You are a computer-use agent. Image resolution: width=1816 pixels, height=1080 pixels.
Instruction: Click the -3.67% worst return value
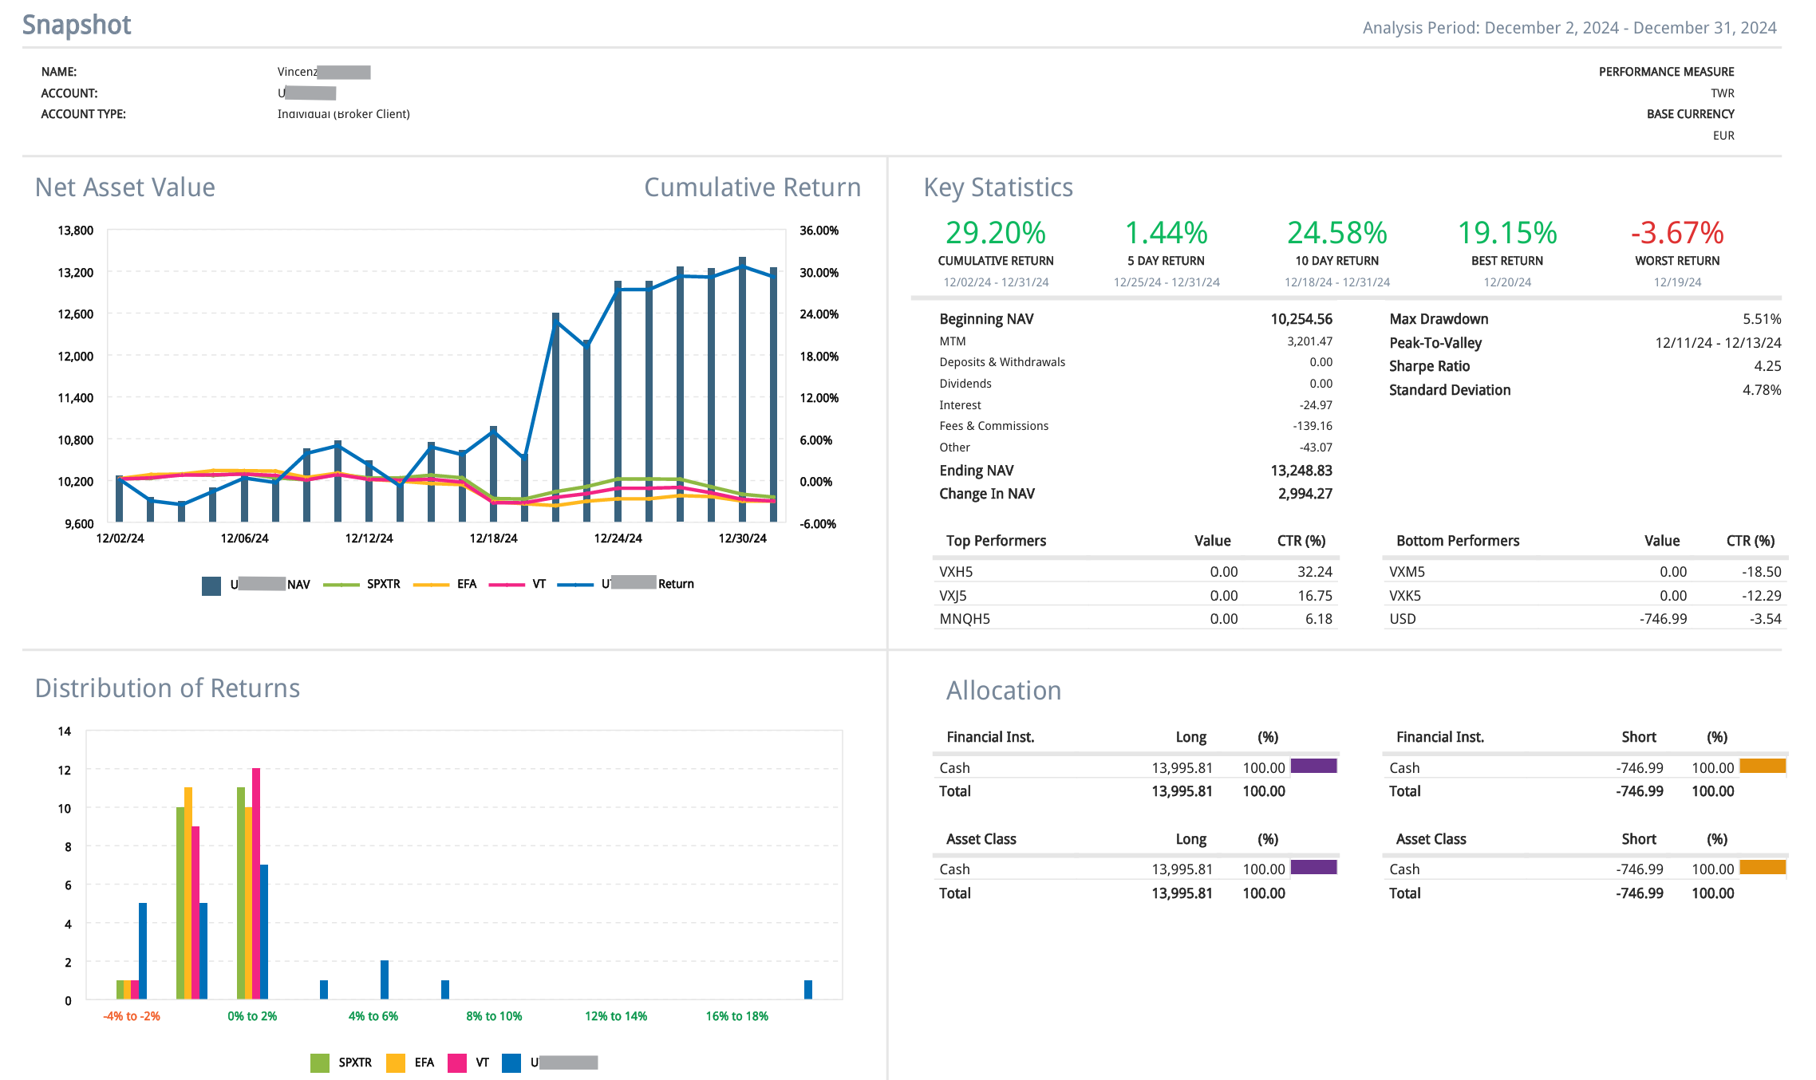(1676, 233)
